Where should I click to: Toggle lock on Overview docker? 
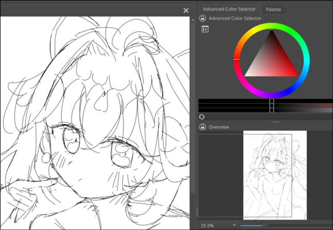(x=202, y=127)
